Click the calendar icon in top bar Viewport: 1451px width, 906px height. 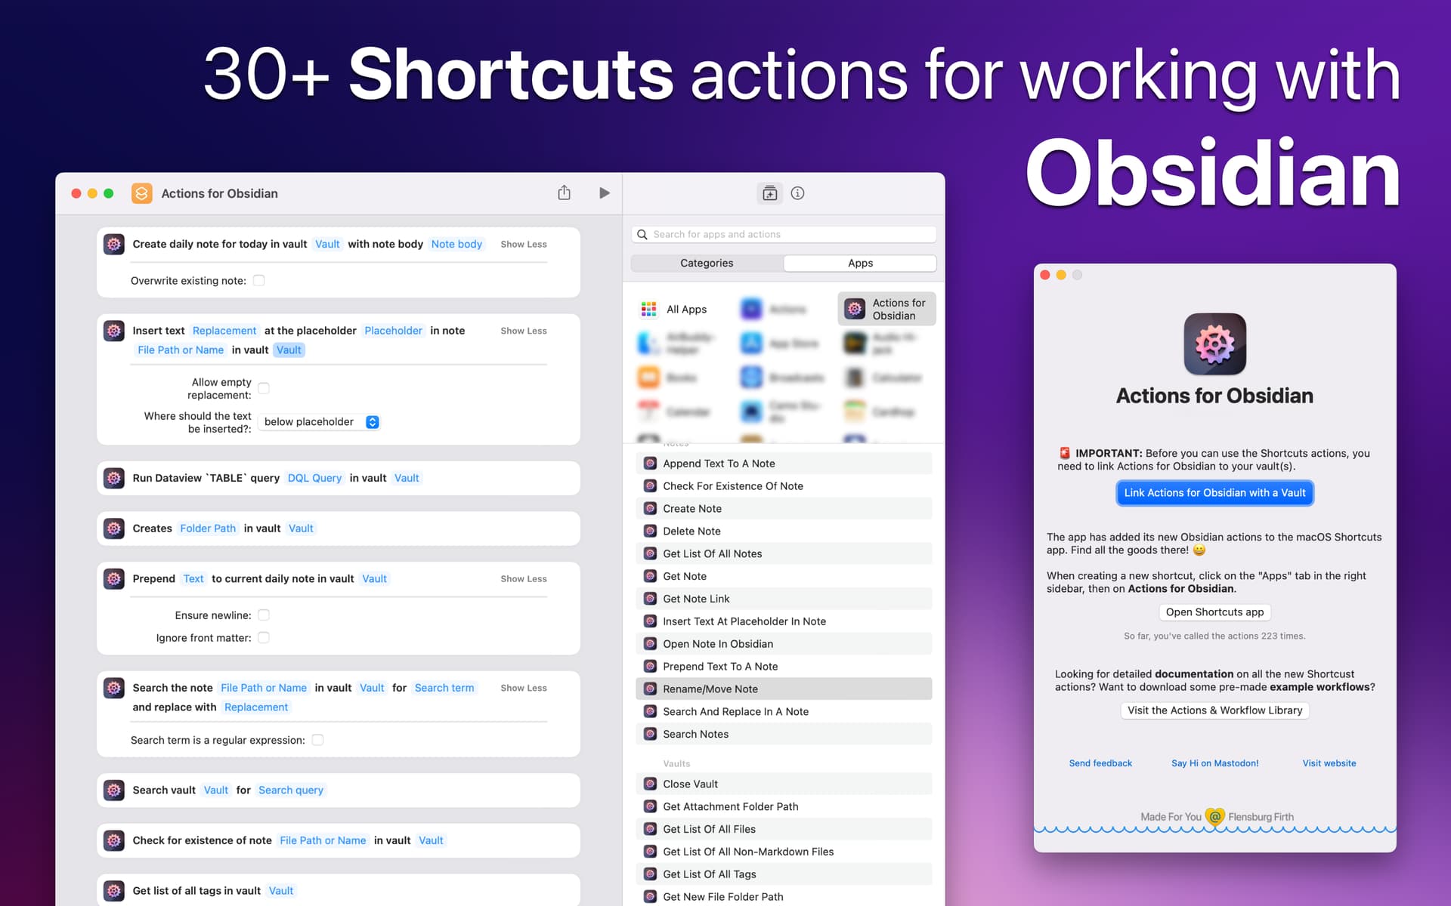[769, 193]
